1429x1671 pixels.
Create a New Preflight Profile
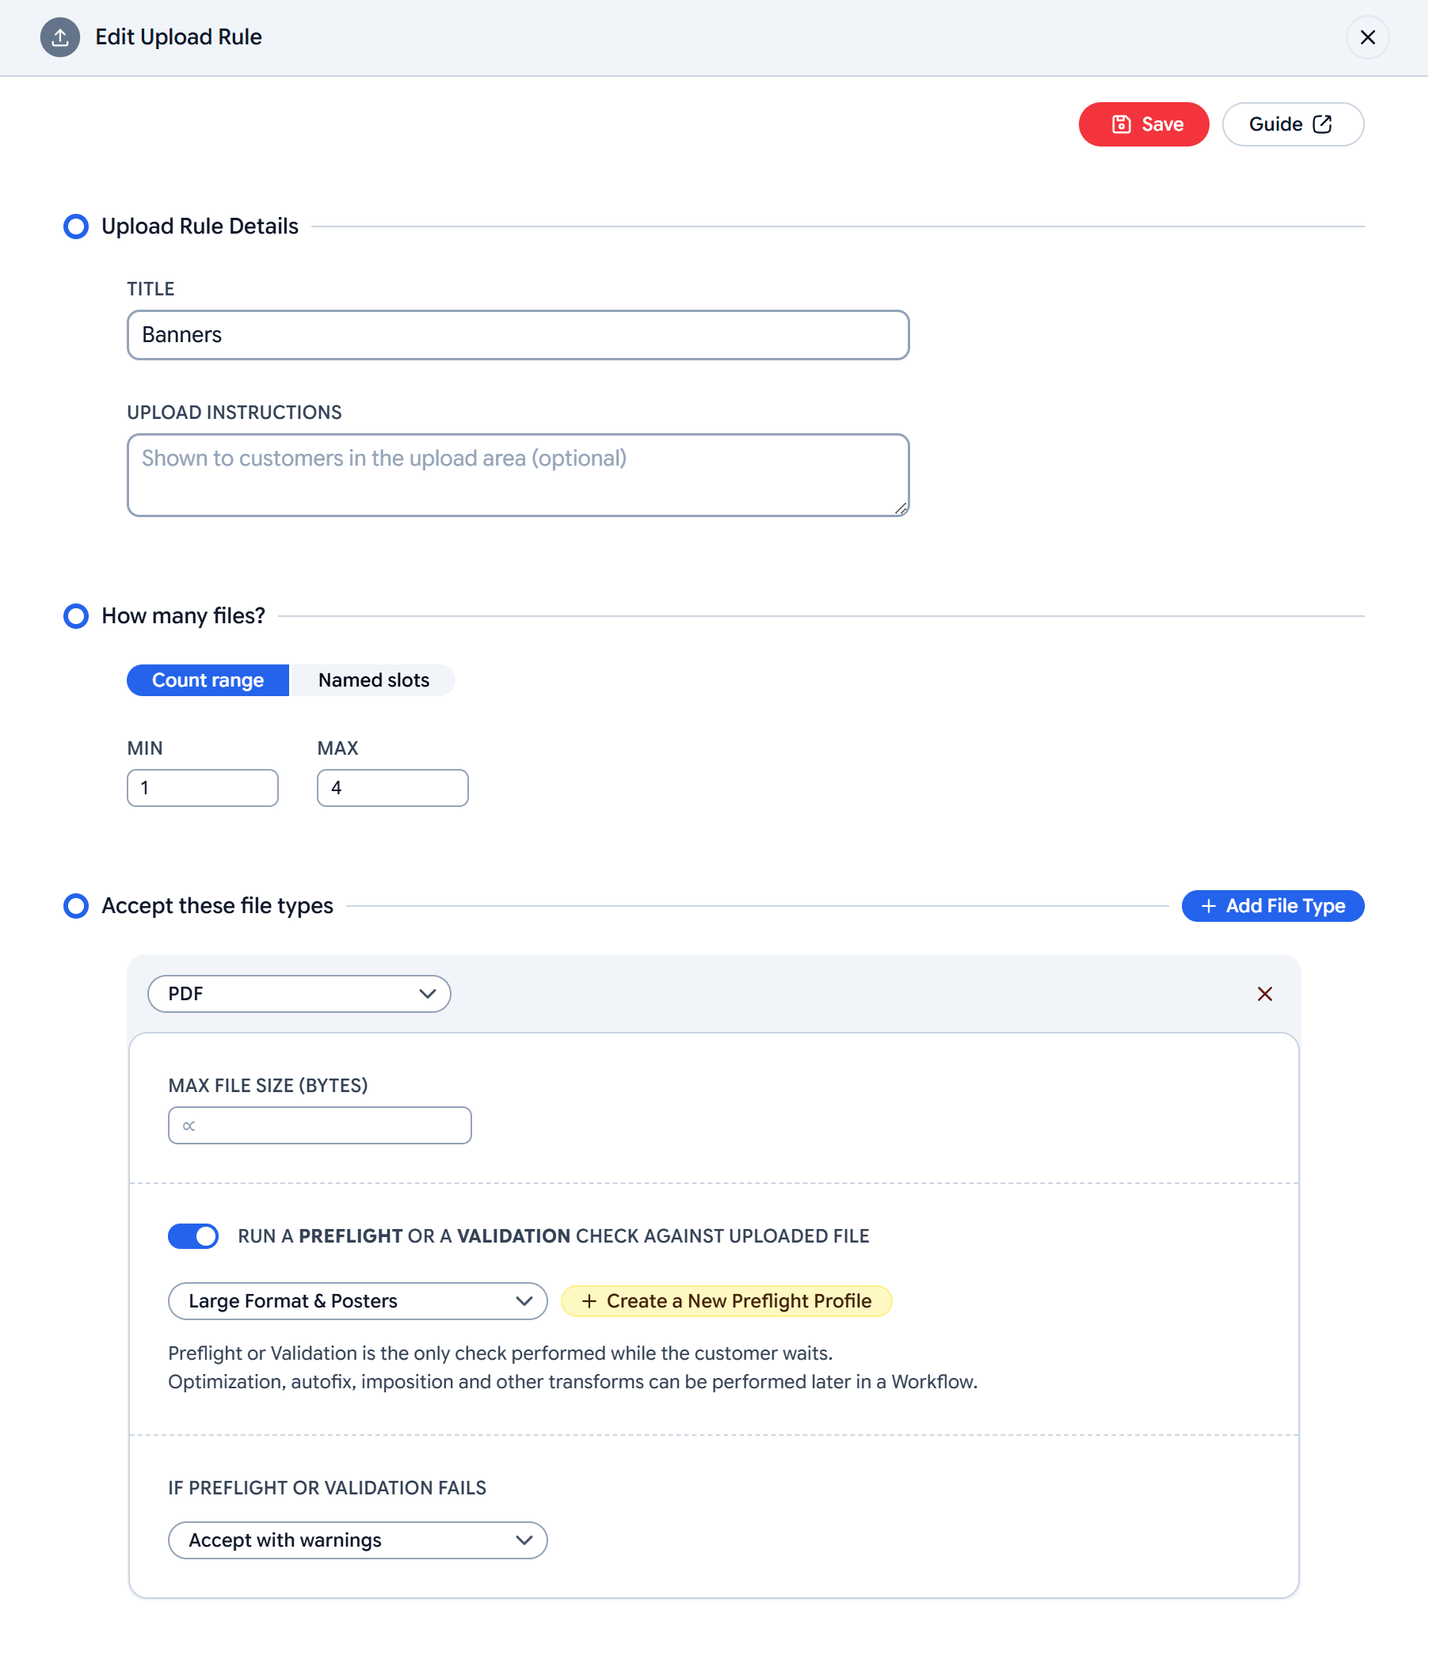pos(726,1301)
